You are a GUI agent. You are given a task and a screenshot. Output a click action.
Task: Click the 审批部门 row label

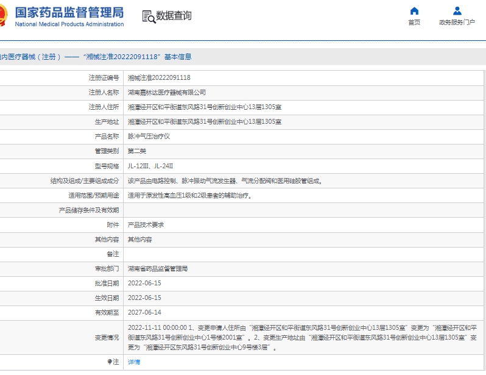107,268
